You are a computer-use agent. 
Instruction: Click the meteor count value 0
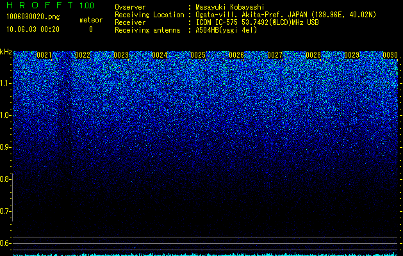coord(91,29)
